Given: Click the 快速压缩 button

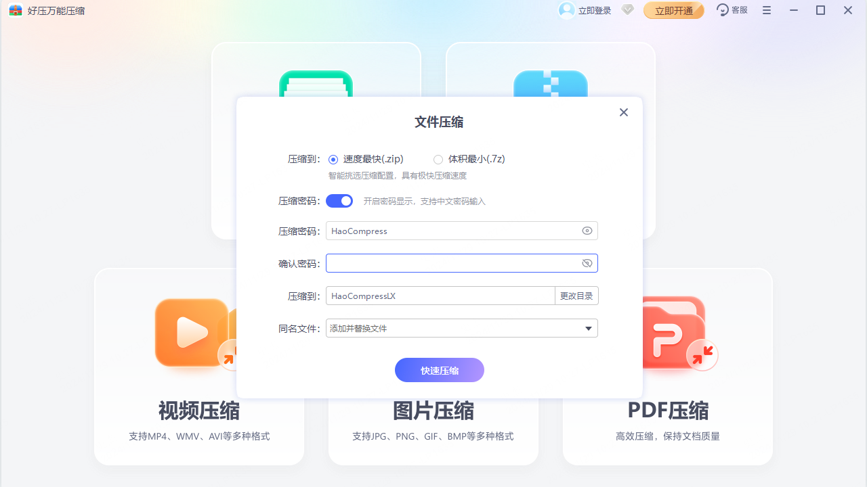Looking at the screenshot, I should coord(440,370).
